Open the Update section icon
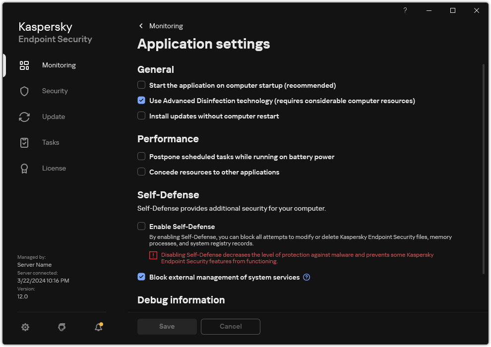Image resolution: width=491 pixels, height=347 pixels. [x=24, y=116]
